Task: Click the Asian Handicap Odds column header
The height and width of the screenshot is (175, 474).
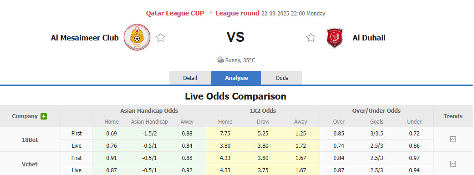Action: (149, 111)
